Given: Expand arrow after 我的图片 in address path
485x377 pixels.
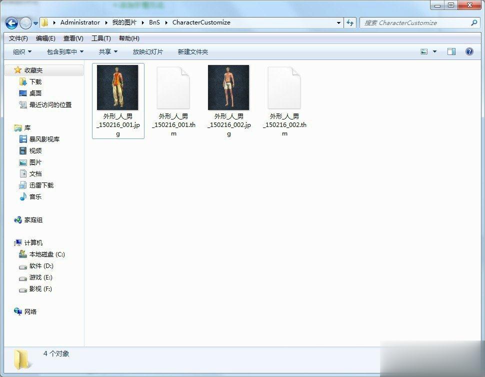Looking at the screenshot, I should click(142, 22).
